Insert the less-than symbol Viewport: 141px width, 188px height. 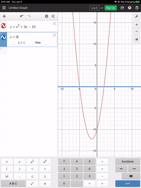pyautogui.click(x=32, y=169)
